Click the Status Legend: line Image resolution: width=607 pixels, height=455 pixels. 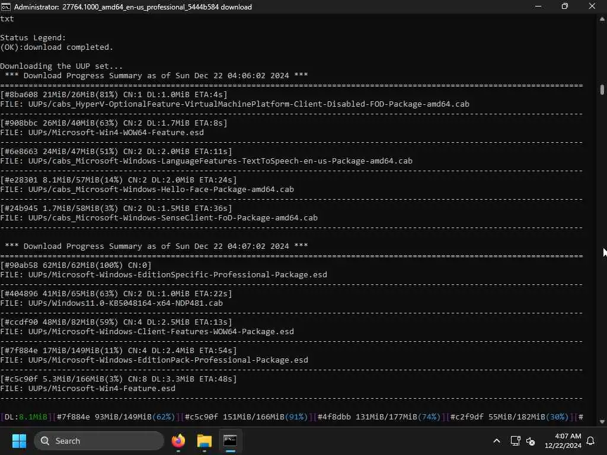tap(33, 37)
